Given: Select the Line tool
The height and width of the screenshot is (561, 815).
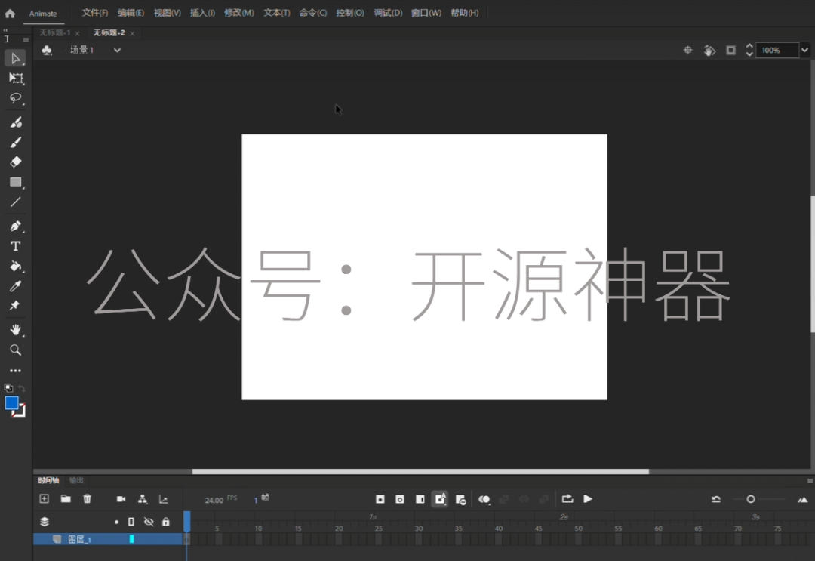Looking at the screenshot, I should click(x=16, y=202).
